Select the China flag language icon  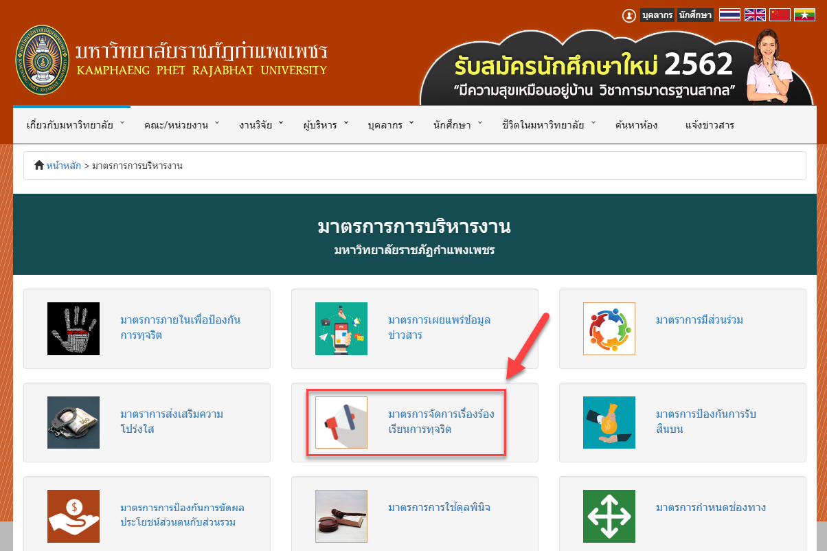click(x=780, y=15)
